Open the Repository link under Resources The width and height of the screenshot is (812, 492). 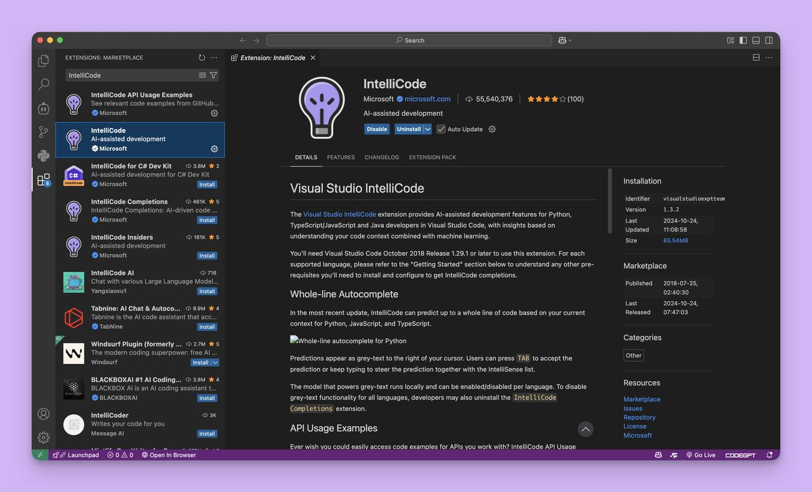(639, 417)
